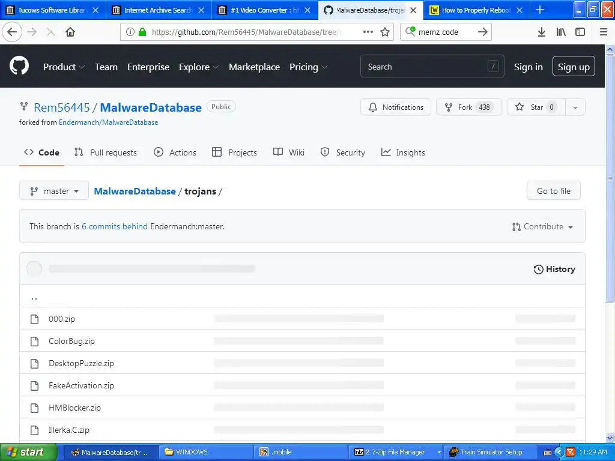The image size is (615, 461).
Task: Open the WINDOWS folder taskbar item
Action: tap(205, 452)
